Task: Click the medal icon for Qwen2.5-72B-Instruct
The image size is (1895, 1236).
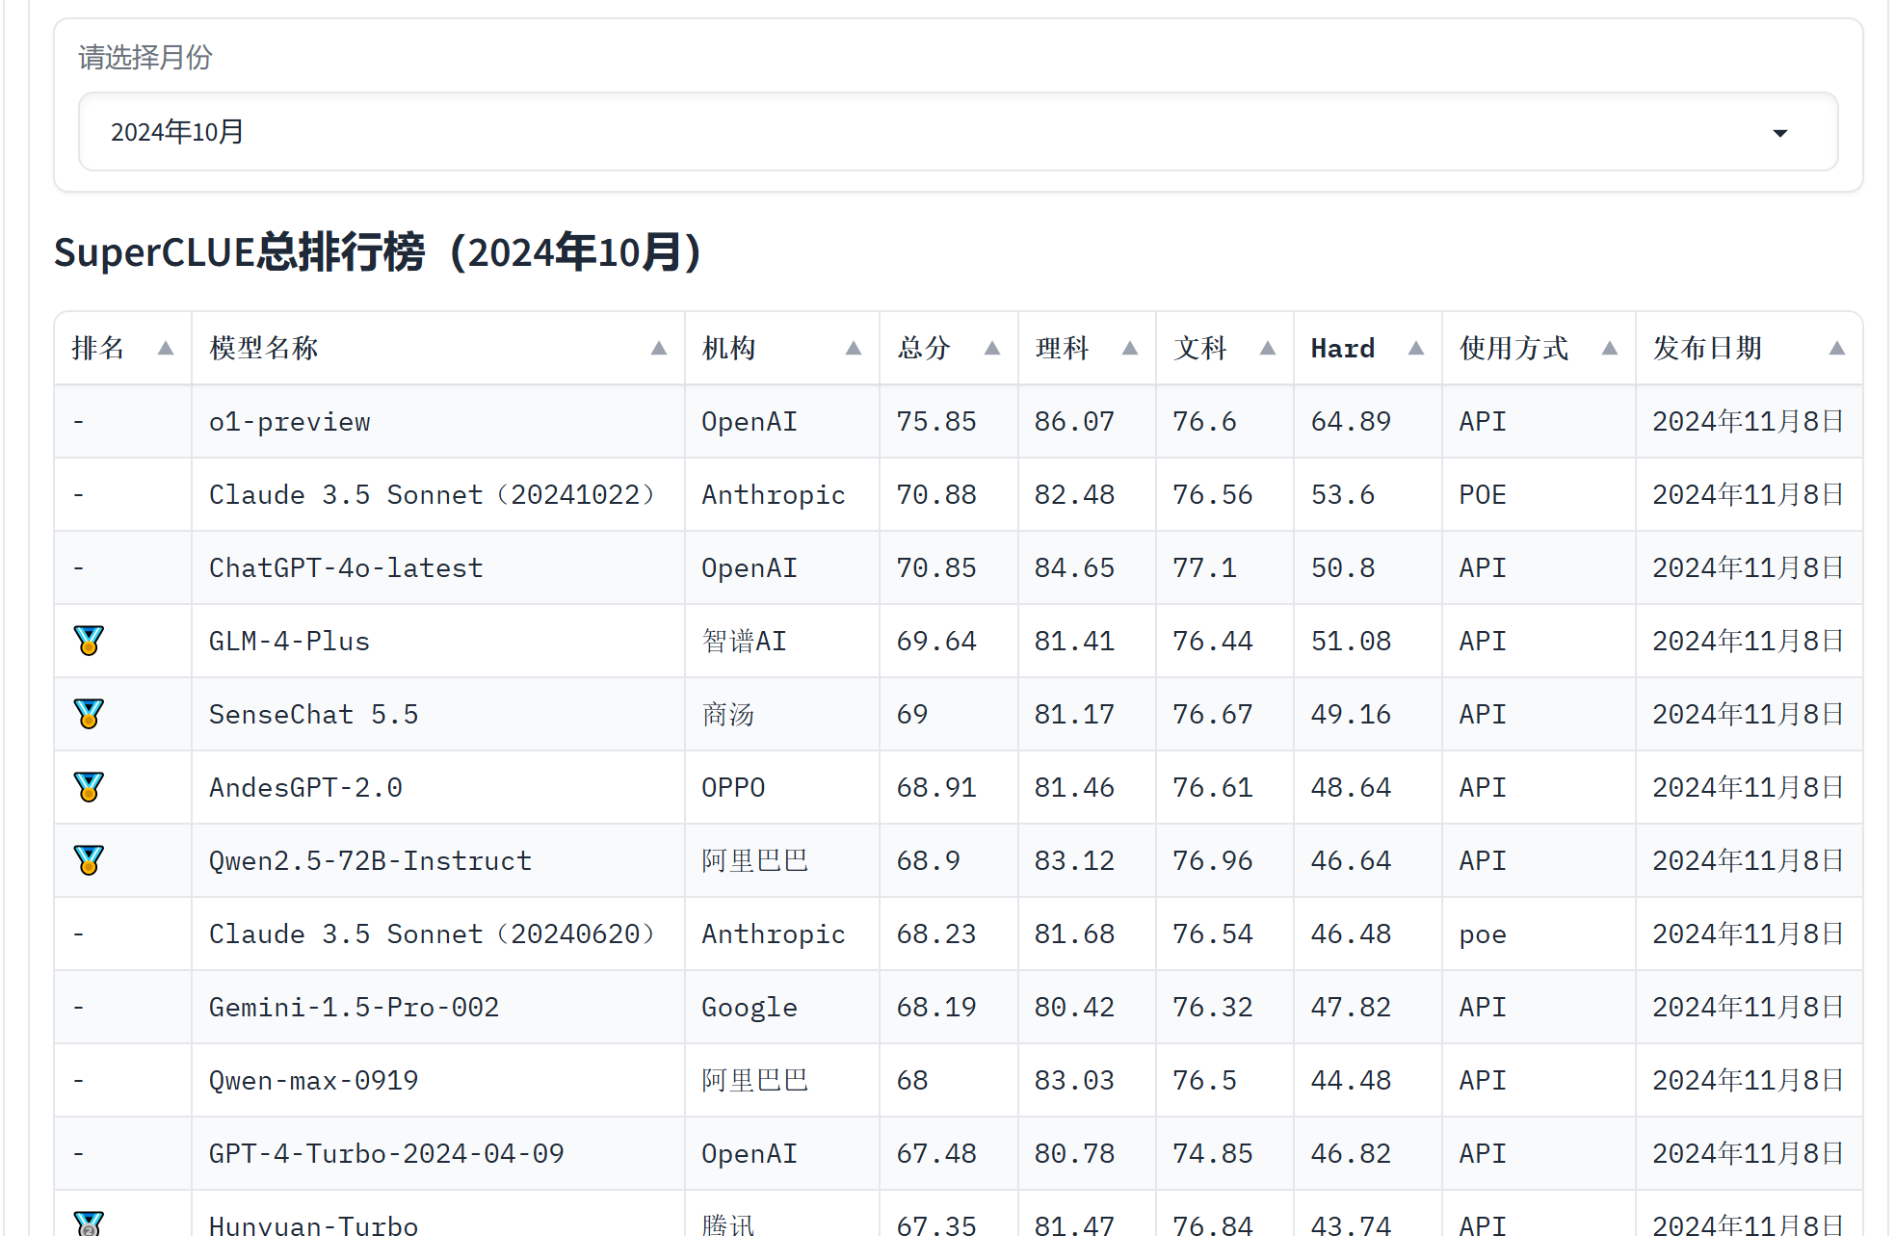Action: tap(89, 860)
